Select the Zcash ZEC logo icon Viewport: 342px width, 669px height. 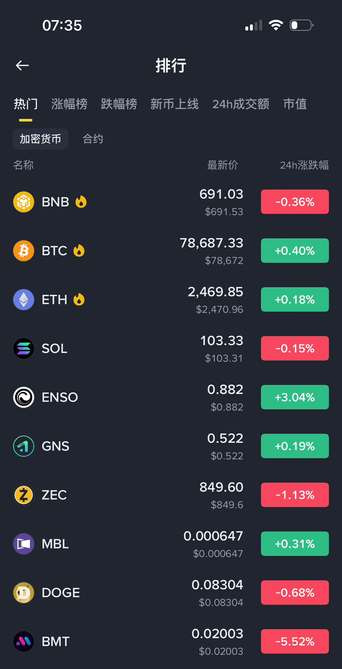(x=24, y=495)
